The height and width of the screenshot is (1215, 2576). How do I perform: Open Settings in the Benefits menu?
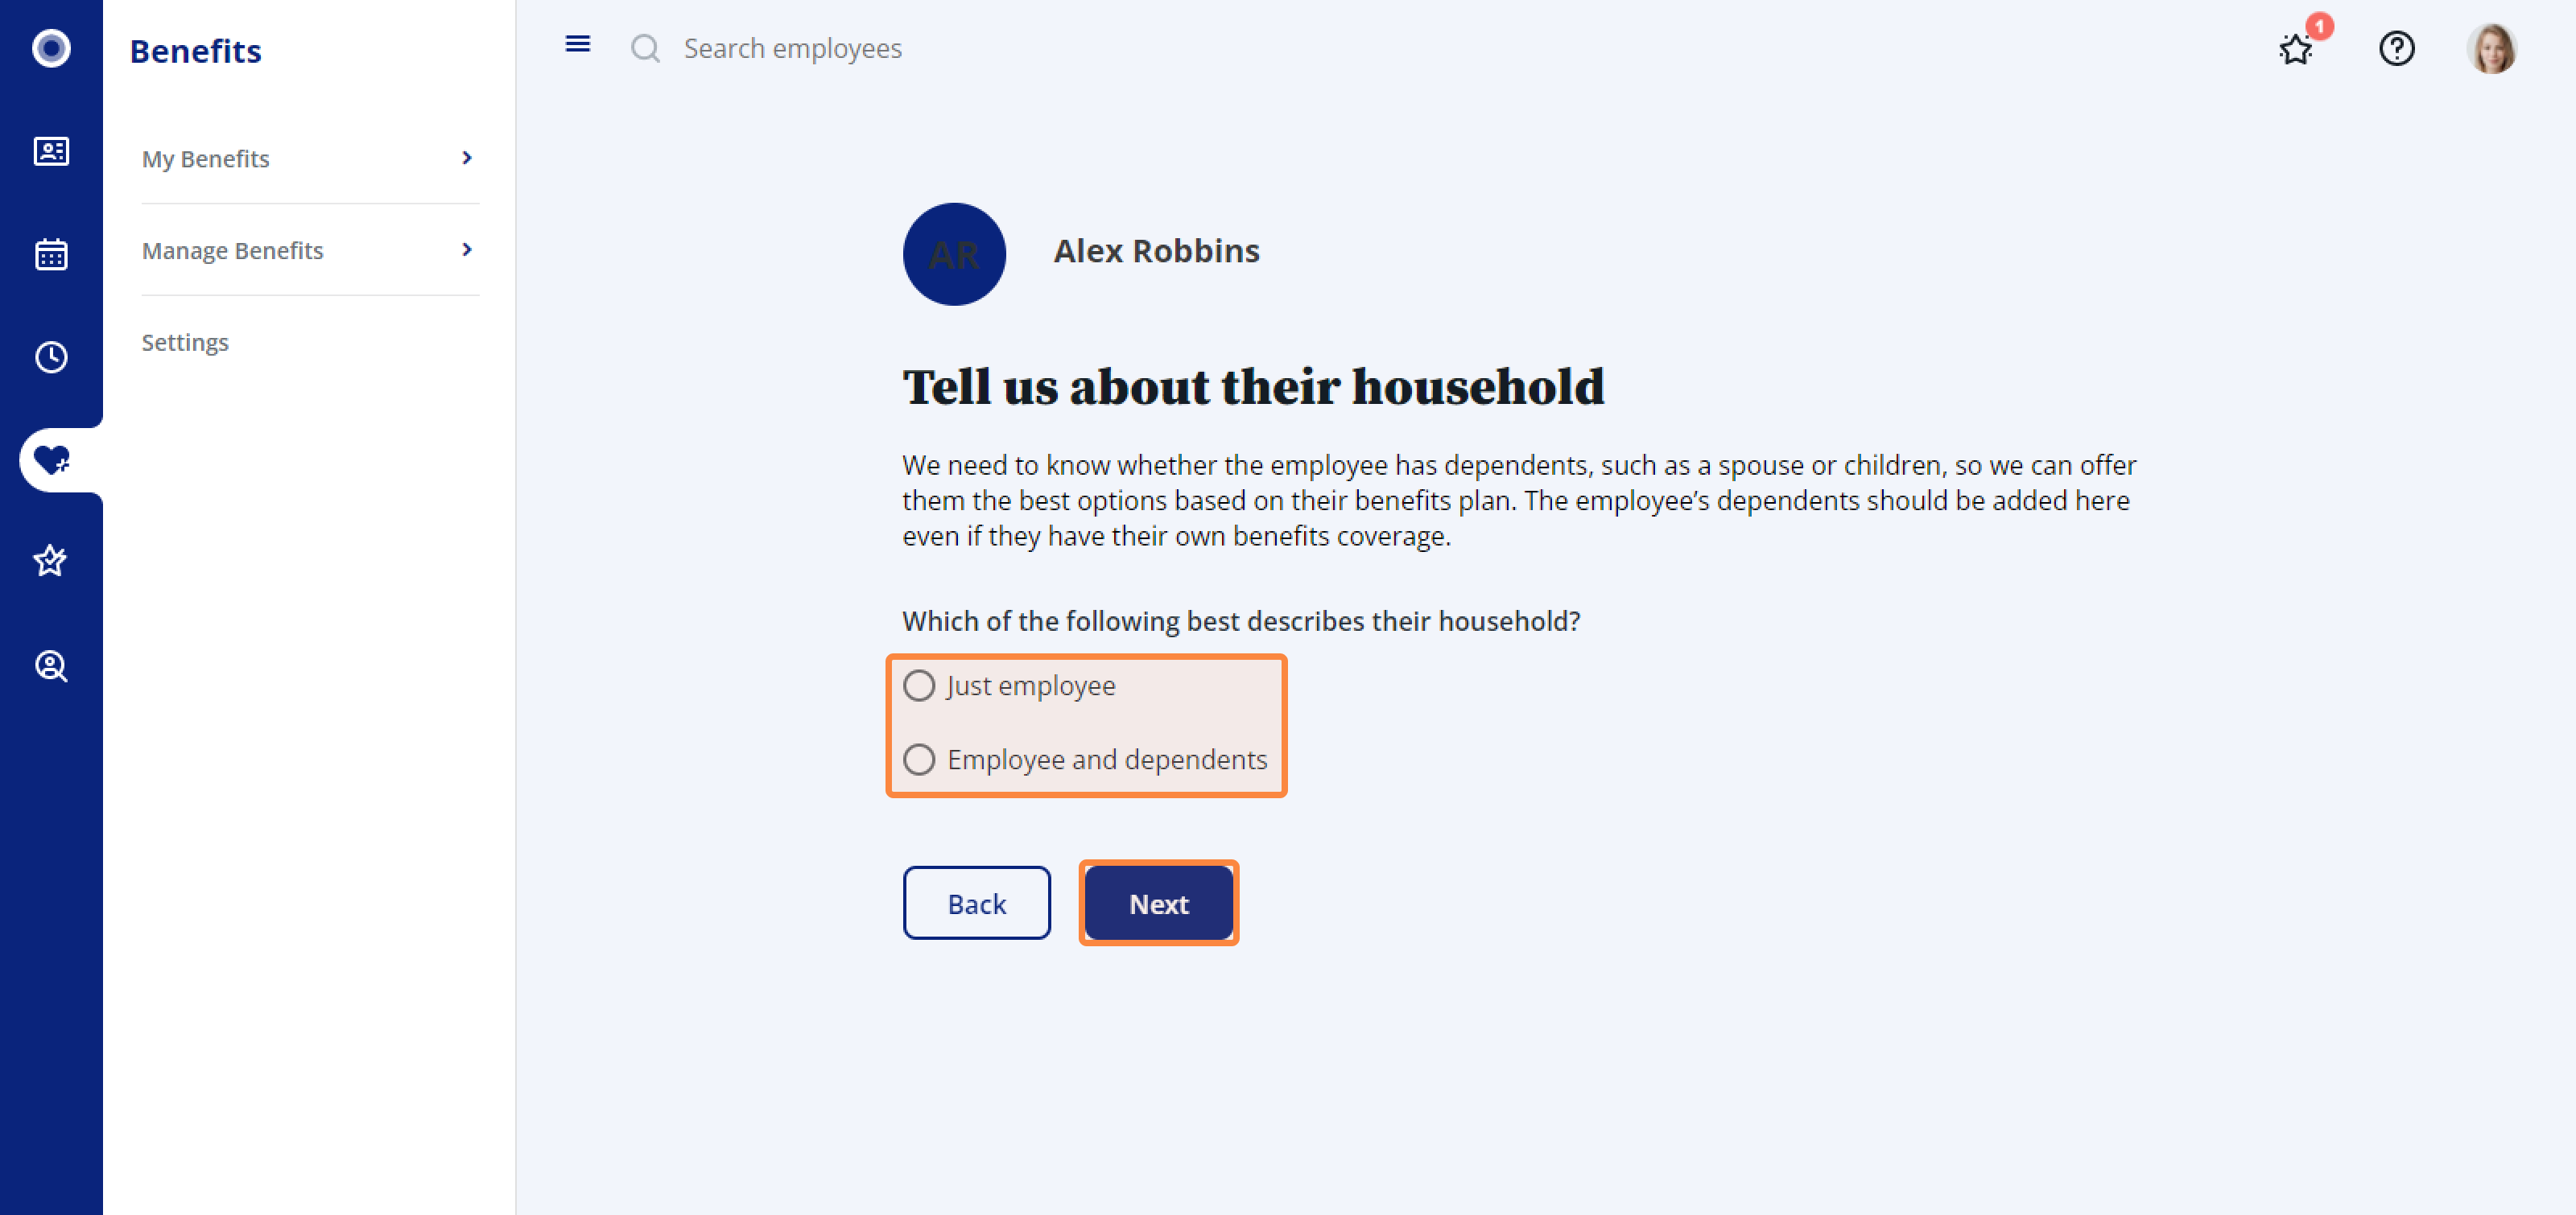[x=185, y=342]
